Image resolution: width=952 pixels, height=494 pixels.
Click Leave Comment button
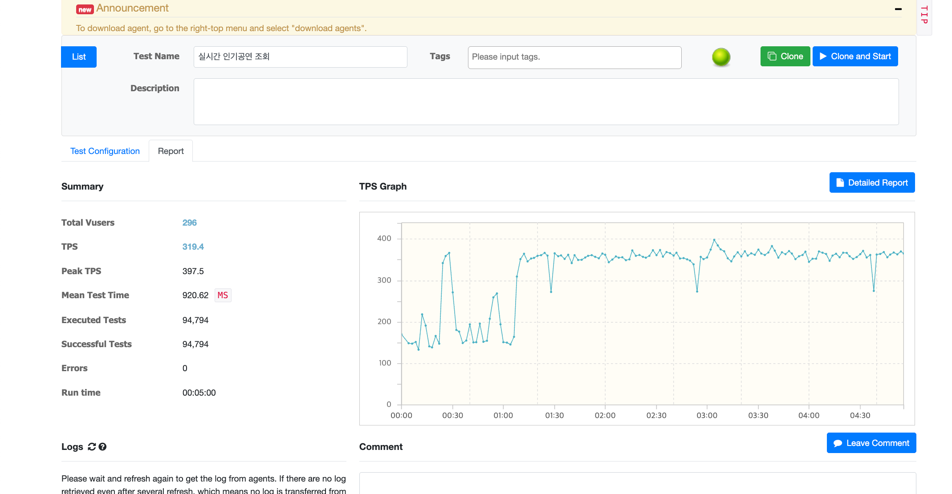point(871,443)
